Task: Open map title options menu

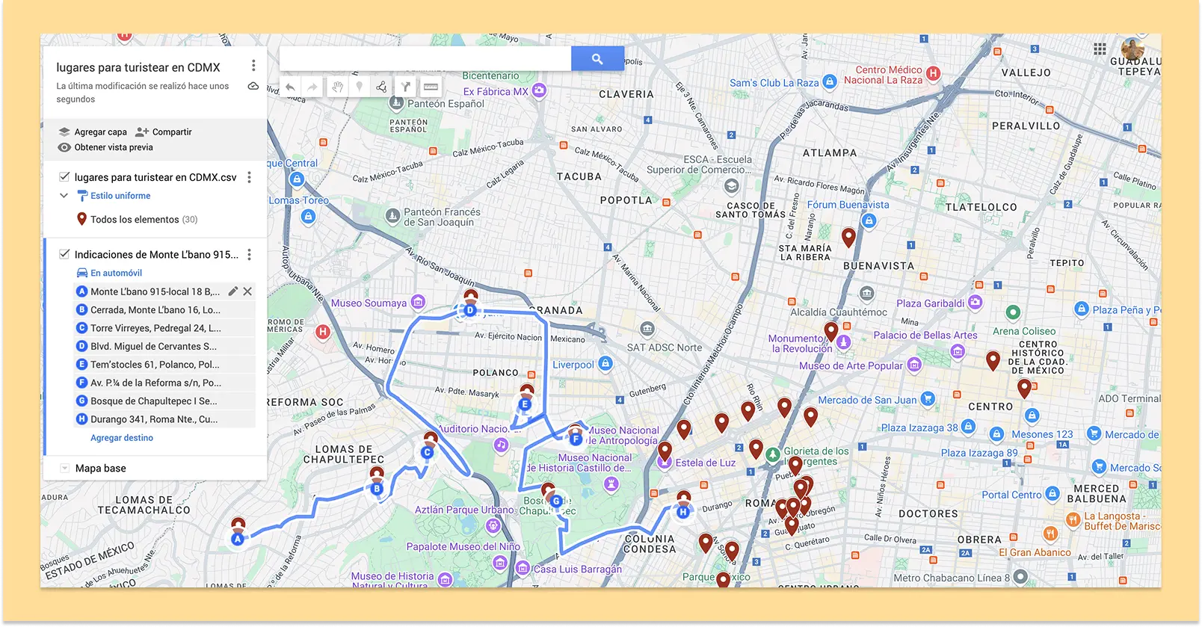Action: pyautogui.click(x=253, y=66)
